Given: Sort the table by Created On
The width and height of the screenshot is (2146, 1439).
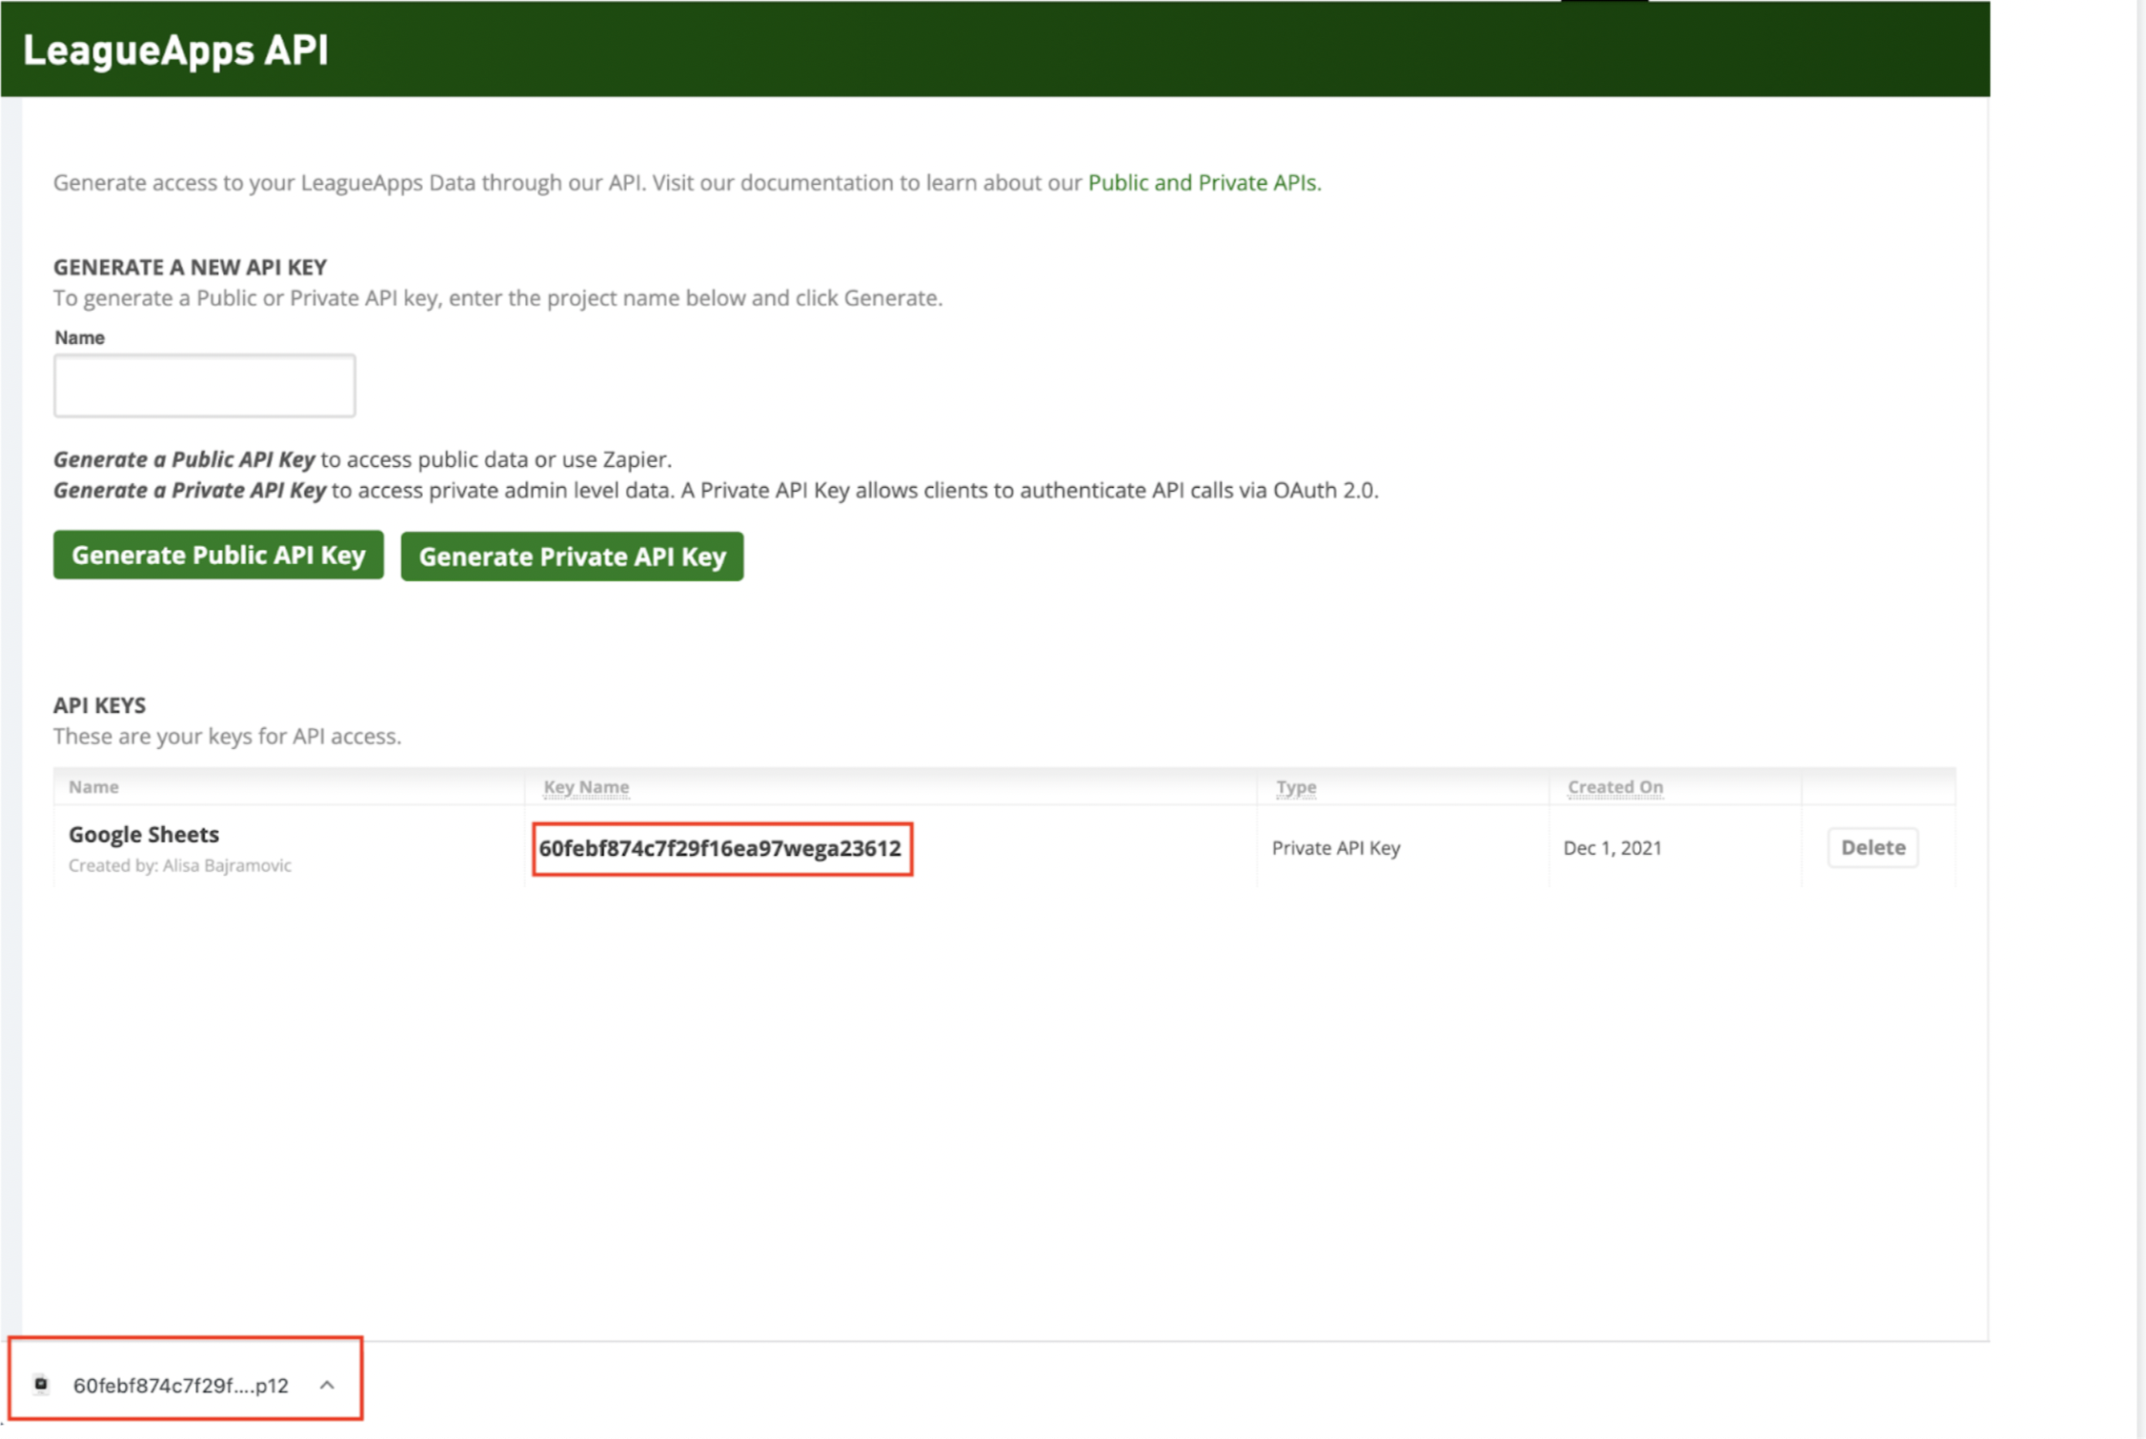Looking at the screenshot, I should click(1614, 786).
